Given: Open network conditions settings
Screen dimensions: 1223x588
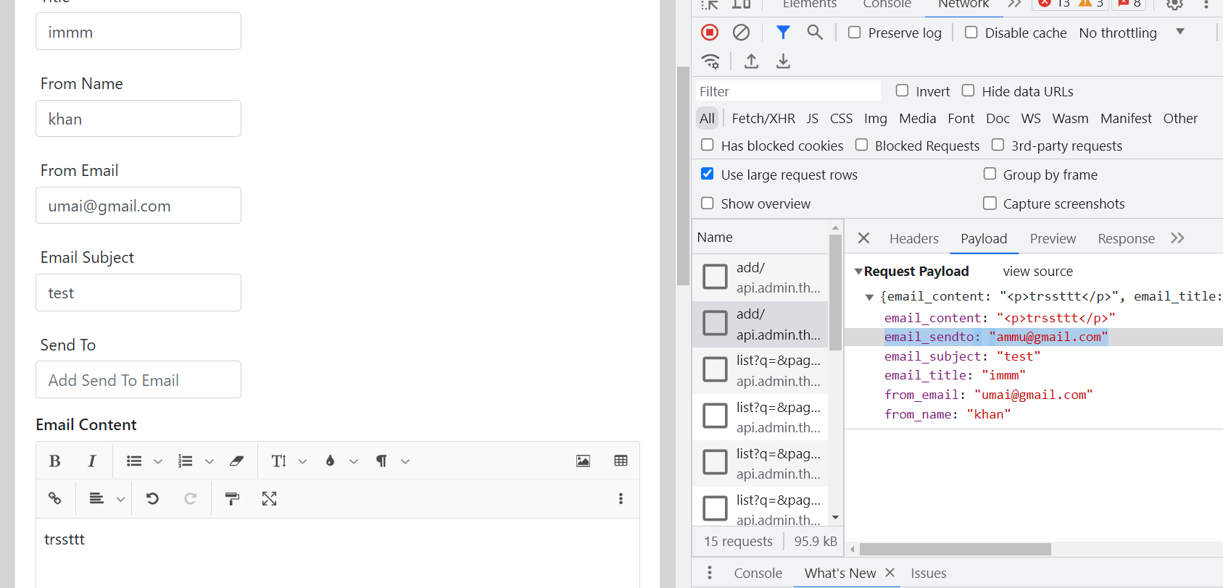Looking at the screenshot, I should pyautogui.click(x=711, y=62).
